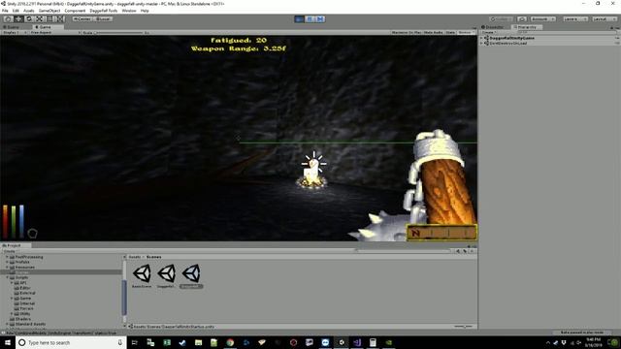Select the Rect Transform tool
The height and width of the screenshot is (349, 621).
point(49,19)
